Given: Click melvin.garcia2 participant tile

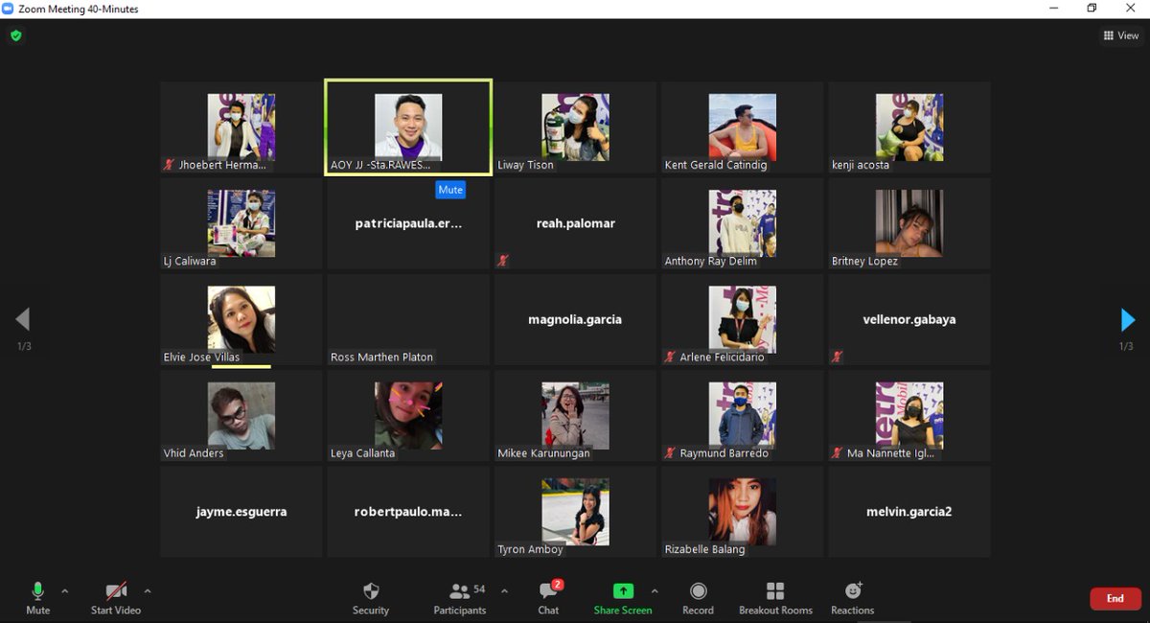Looking at the screenshot, I should [909, 512].
